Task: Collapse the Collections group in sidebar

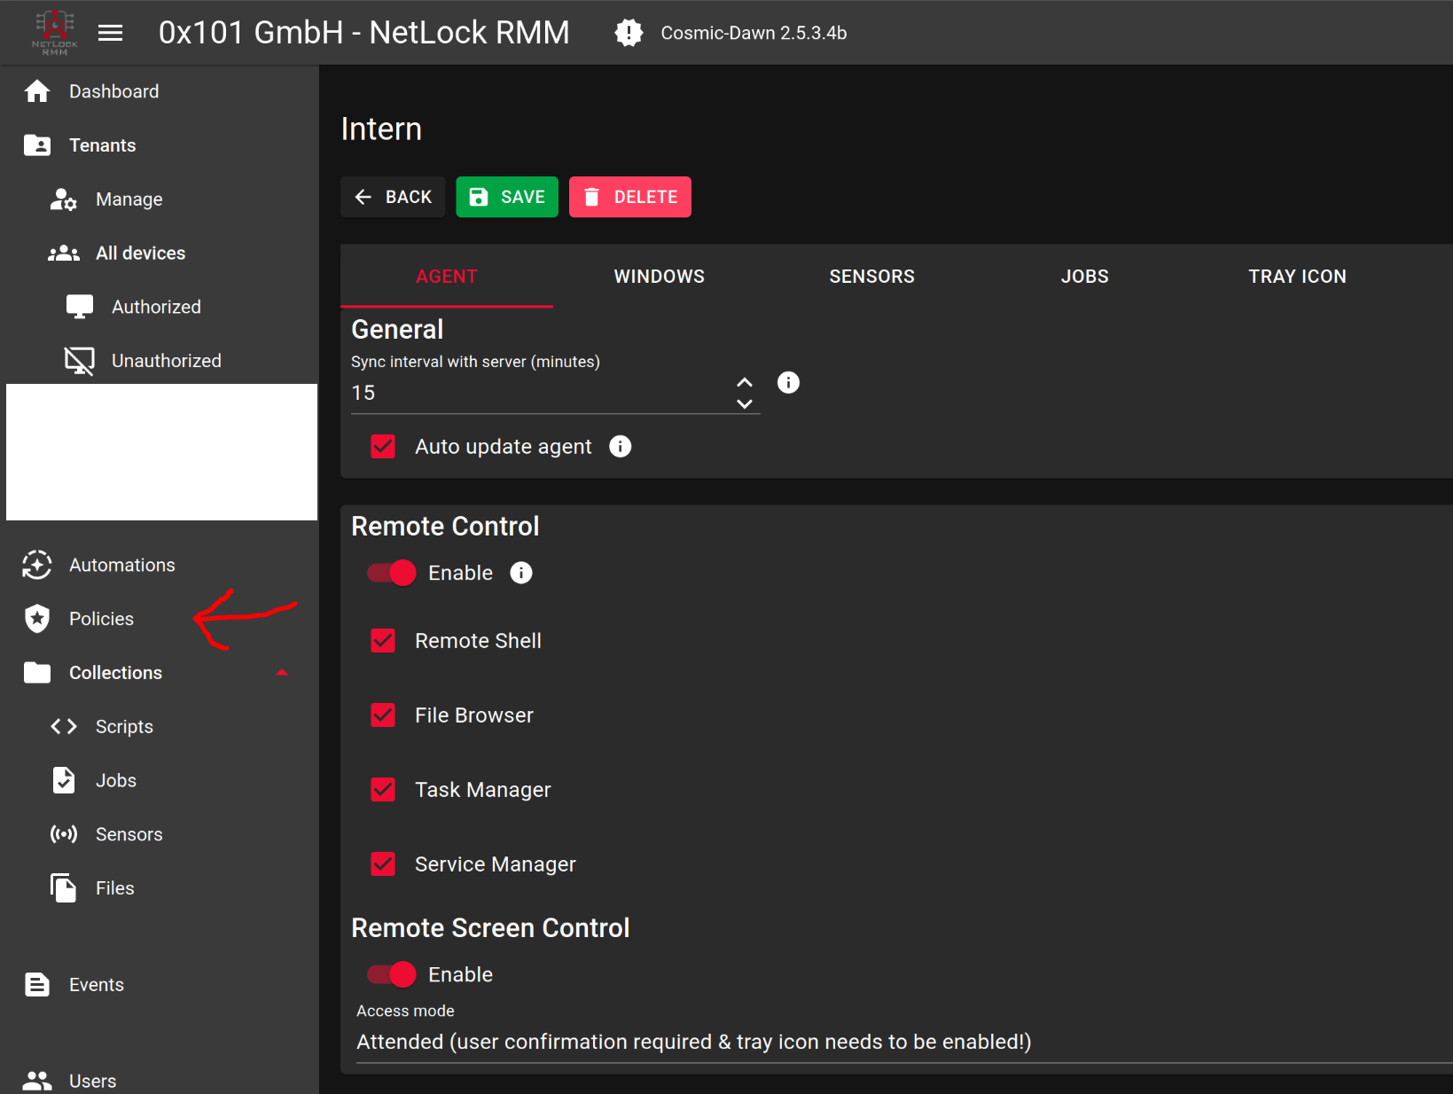Action: [282, 672]
